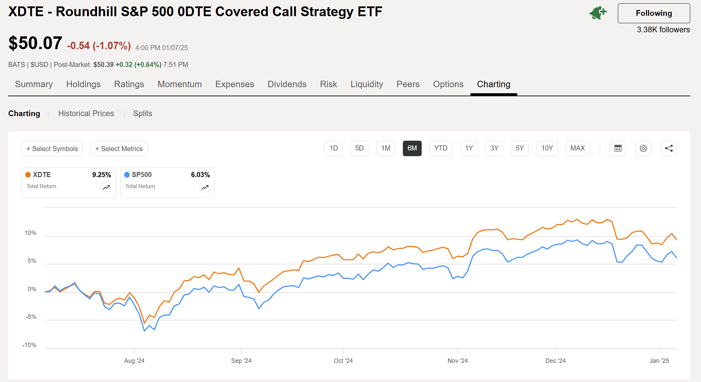This screenshot has height=382, width=701.
Task: Select the MAX time range
Action: point(577,148)
